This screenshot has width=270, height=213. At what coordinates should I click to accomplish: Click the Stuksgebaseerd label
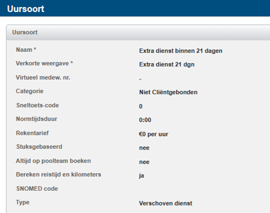pyautogui.click(x=39, y=147)
